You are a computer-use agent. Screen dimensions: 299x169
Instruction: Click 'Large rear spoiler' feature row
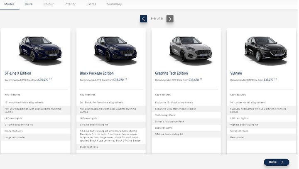[x=36, y=137]
